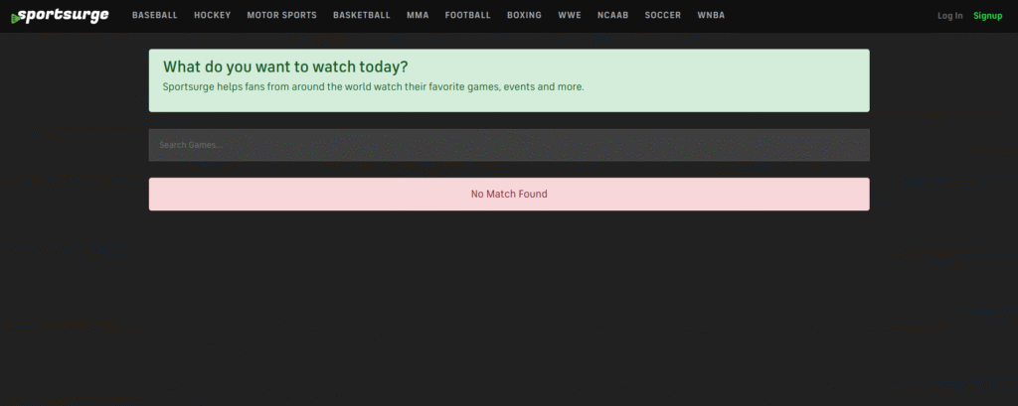Click the What do you want to watch heading
The image size is (1018, 406).
pyautogui.click(x=285, y=67)
